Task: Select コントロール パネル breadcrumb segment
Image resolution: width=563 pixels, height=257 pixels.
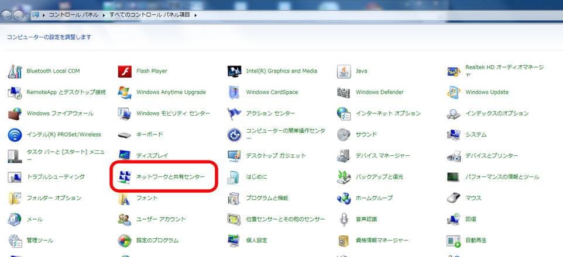Action: pos(73,15)
